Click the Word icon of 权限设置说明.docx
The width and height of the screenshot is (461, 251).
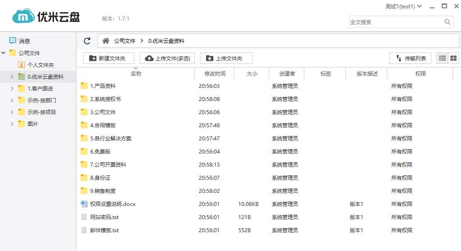(84, 204)
